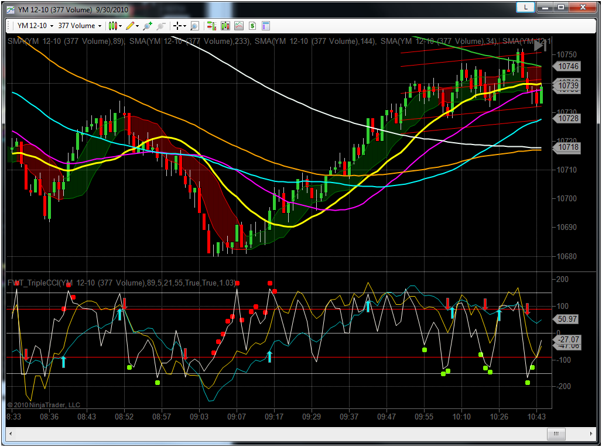Open the chart properties icon
This screenshot has width=602, height=447.
click(266, 26)
